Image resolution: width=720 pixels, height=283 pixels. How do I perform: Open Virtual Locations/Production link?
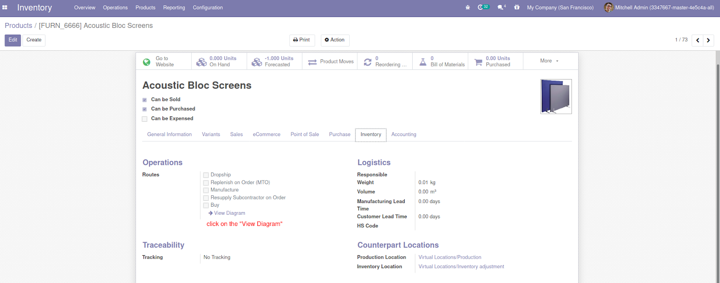coord(450,257)
